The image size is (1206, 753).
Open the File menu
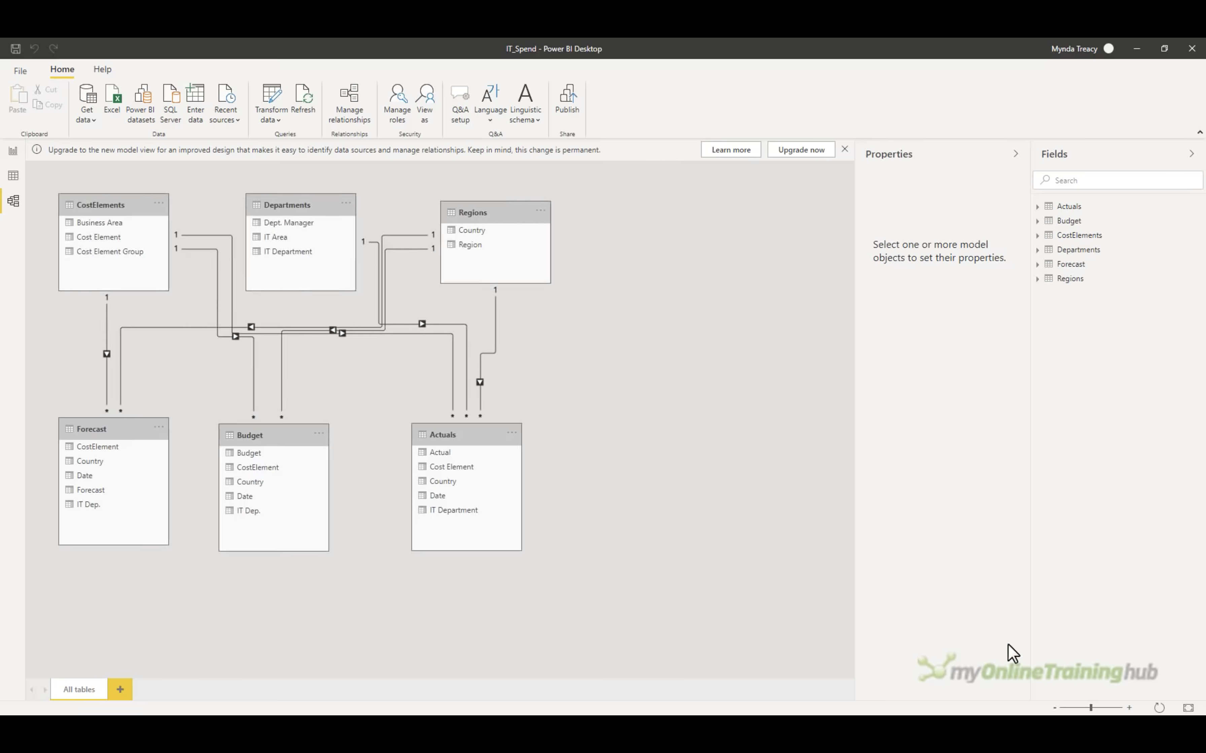[x=20, y=71]
